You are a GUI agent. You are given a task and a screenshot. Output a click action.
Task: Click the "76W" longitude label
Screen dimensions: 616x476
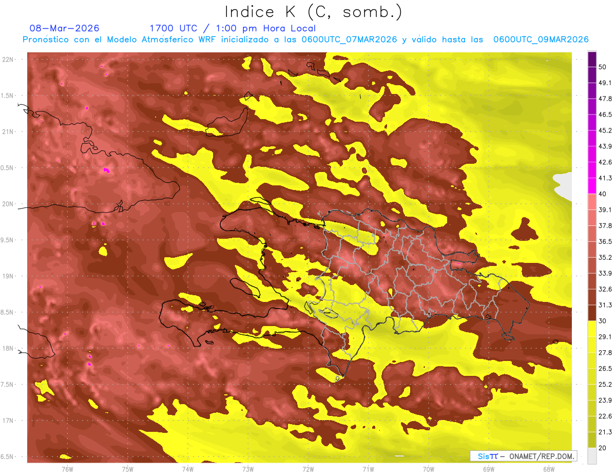67,469
